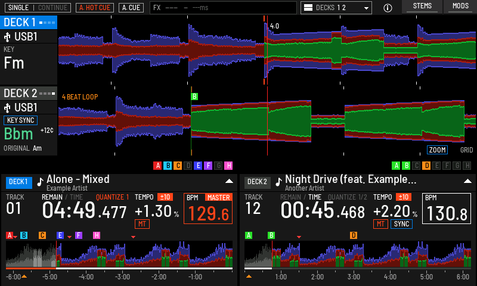Screen dimensions: 477x286
Task: Click the 4 BEAT LOOP label
Action: pyautogui.click(x=80, y=97)
